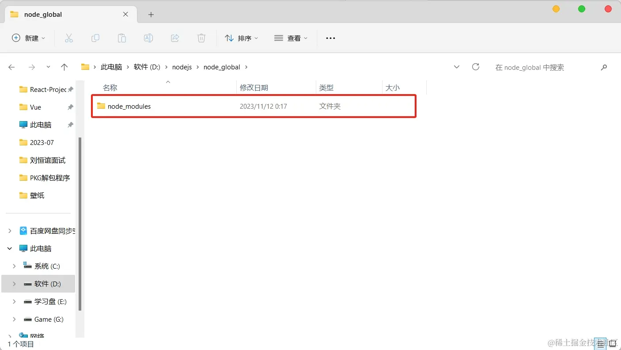621x350 pixels.
Task: Unpin React-Project from quick access
Action: pyautogui.click(x=70, y=89)
